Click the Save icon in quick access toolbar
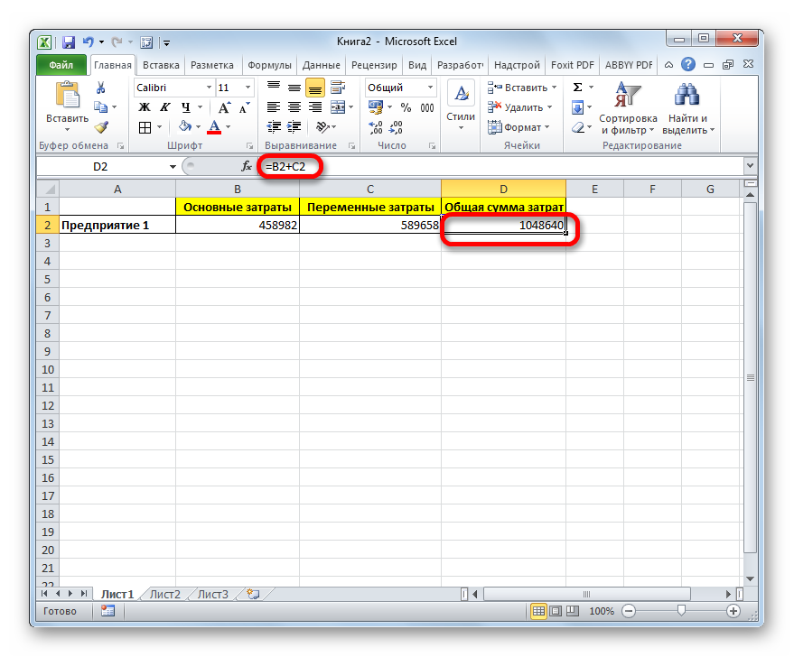 [x=69, y=42]
